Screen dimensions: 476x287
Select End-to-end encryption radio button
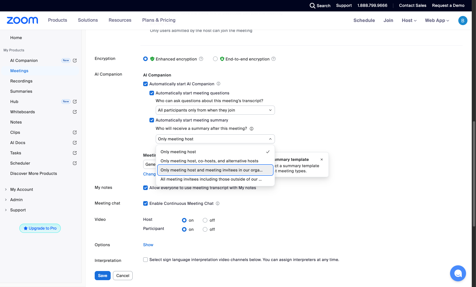point(215,59)
